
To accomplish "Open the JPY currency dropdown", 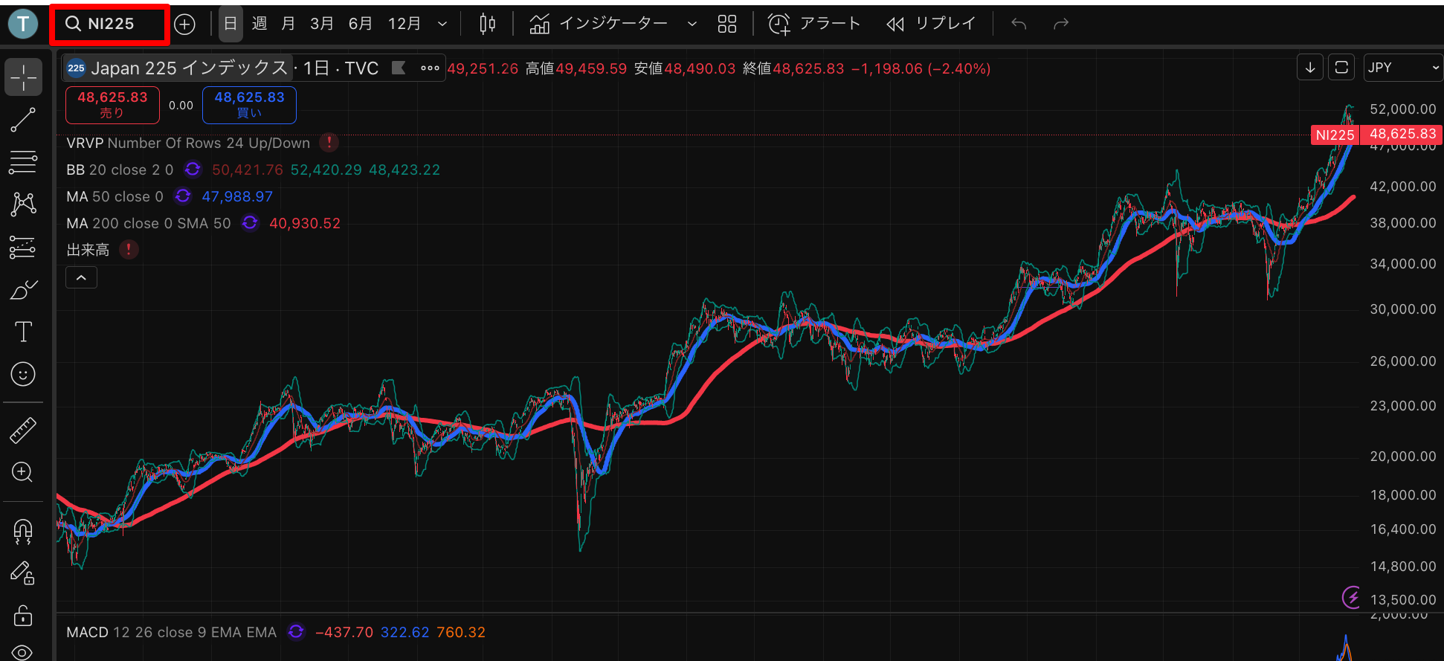I will (x=1402, y=68).
